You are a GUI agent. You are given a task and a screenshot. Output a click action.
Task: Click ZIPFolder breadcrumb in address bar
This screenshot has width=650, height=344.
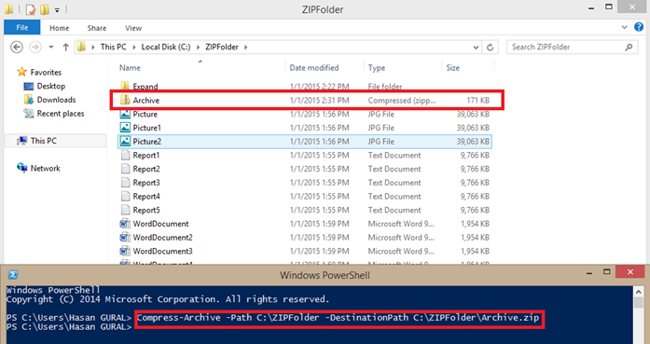click(x=222, y=47)
